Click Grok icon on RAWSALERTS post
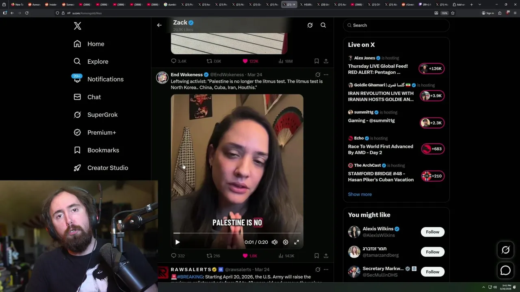Viewport: 520px width, 292px height. [x=318, y=269]
